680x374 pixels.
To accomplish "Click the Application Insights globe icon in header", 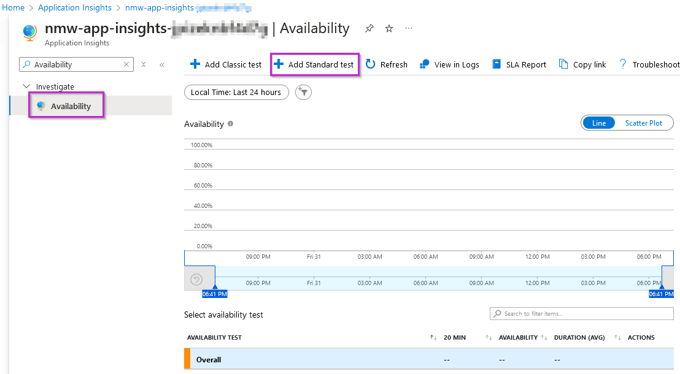I will coord(30,32).
